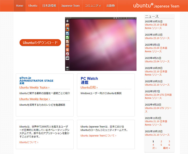
Task: Click the Ubuntuのダウンロード button
Action: 40,43
